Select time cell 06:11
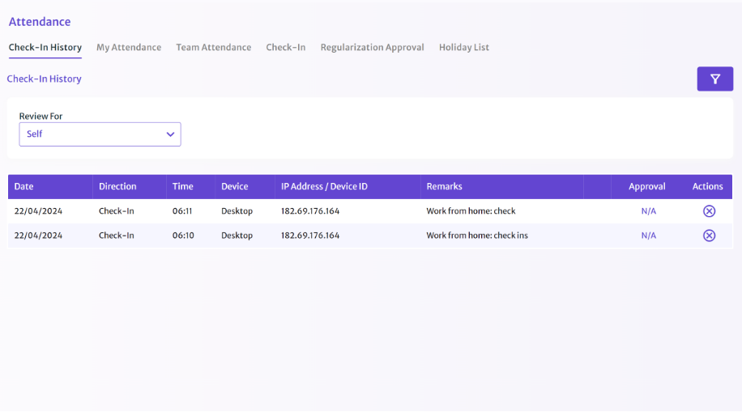This screenshot has height=412, width=742. coord(182,211)
